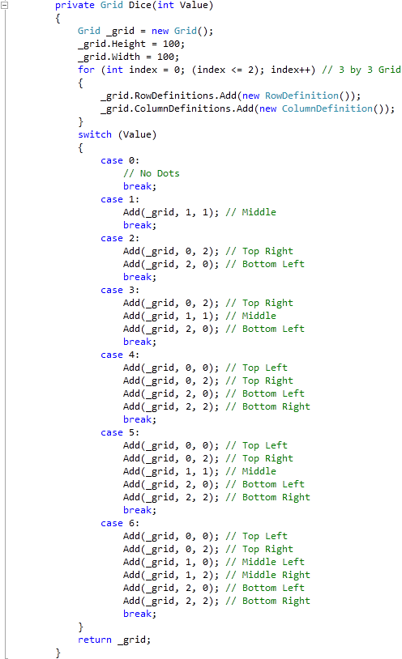Click '// Bottom Left' comment under case 2
402x659 pixels.
tap(265, 265)
